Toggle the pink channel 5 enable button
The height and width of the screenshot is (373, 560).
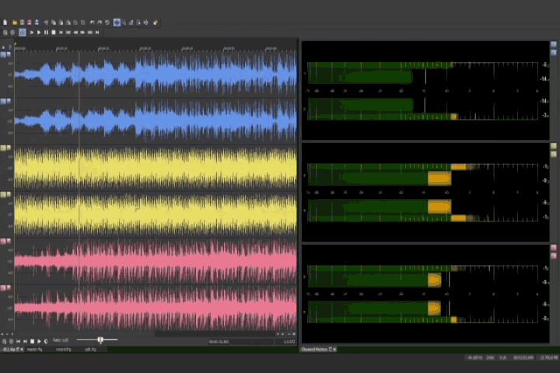click(x=5, y=241)
